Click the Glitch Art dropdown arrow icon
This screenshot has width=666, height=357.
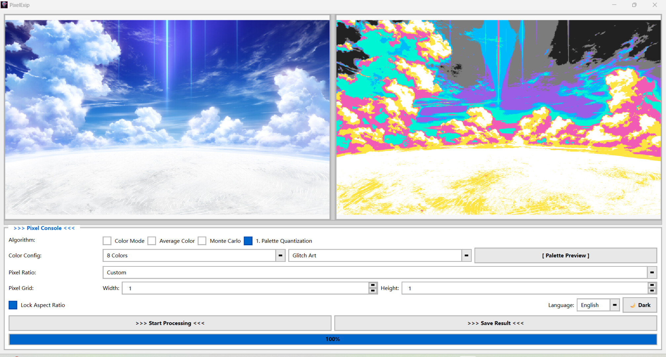coord(466,255)
